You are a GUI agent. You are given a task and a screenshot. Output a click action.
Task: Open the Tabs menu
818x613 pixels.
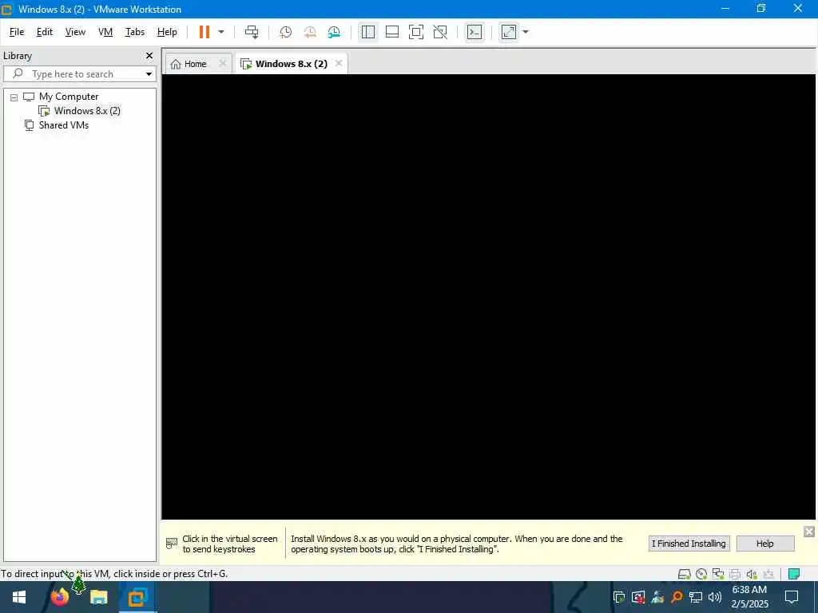pyautogui.click(x=134, y=32)
